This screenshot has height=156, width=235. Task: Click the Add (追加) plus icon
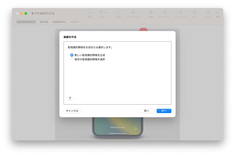click(118, 12)
